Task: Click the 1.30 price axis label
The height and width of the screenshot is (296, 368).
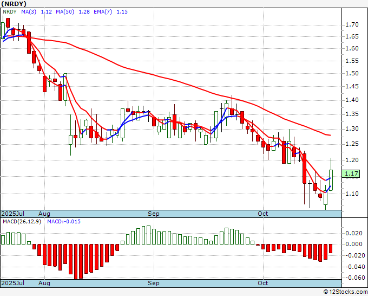Action: tap(352, 129)
